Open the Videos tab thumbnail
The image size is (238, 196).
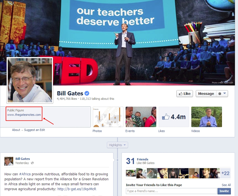pyautogui.click(x=207, y=117)
